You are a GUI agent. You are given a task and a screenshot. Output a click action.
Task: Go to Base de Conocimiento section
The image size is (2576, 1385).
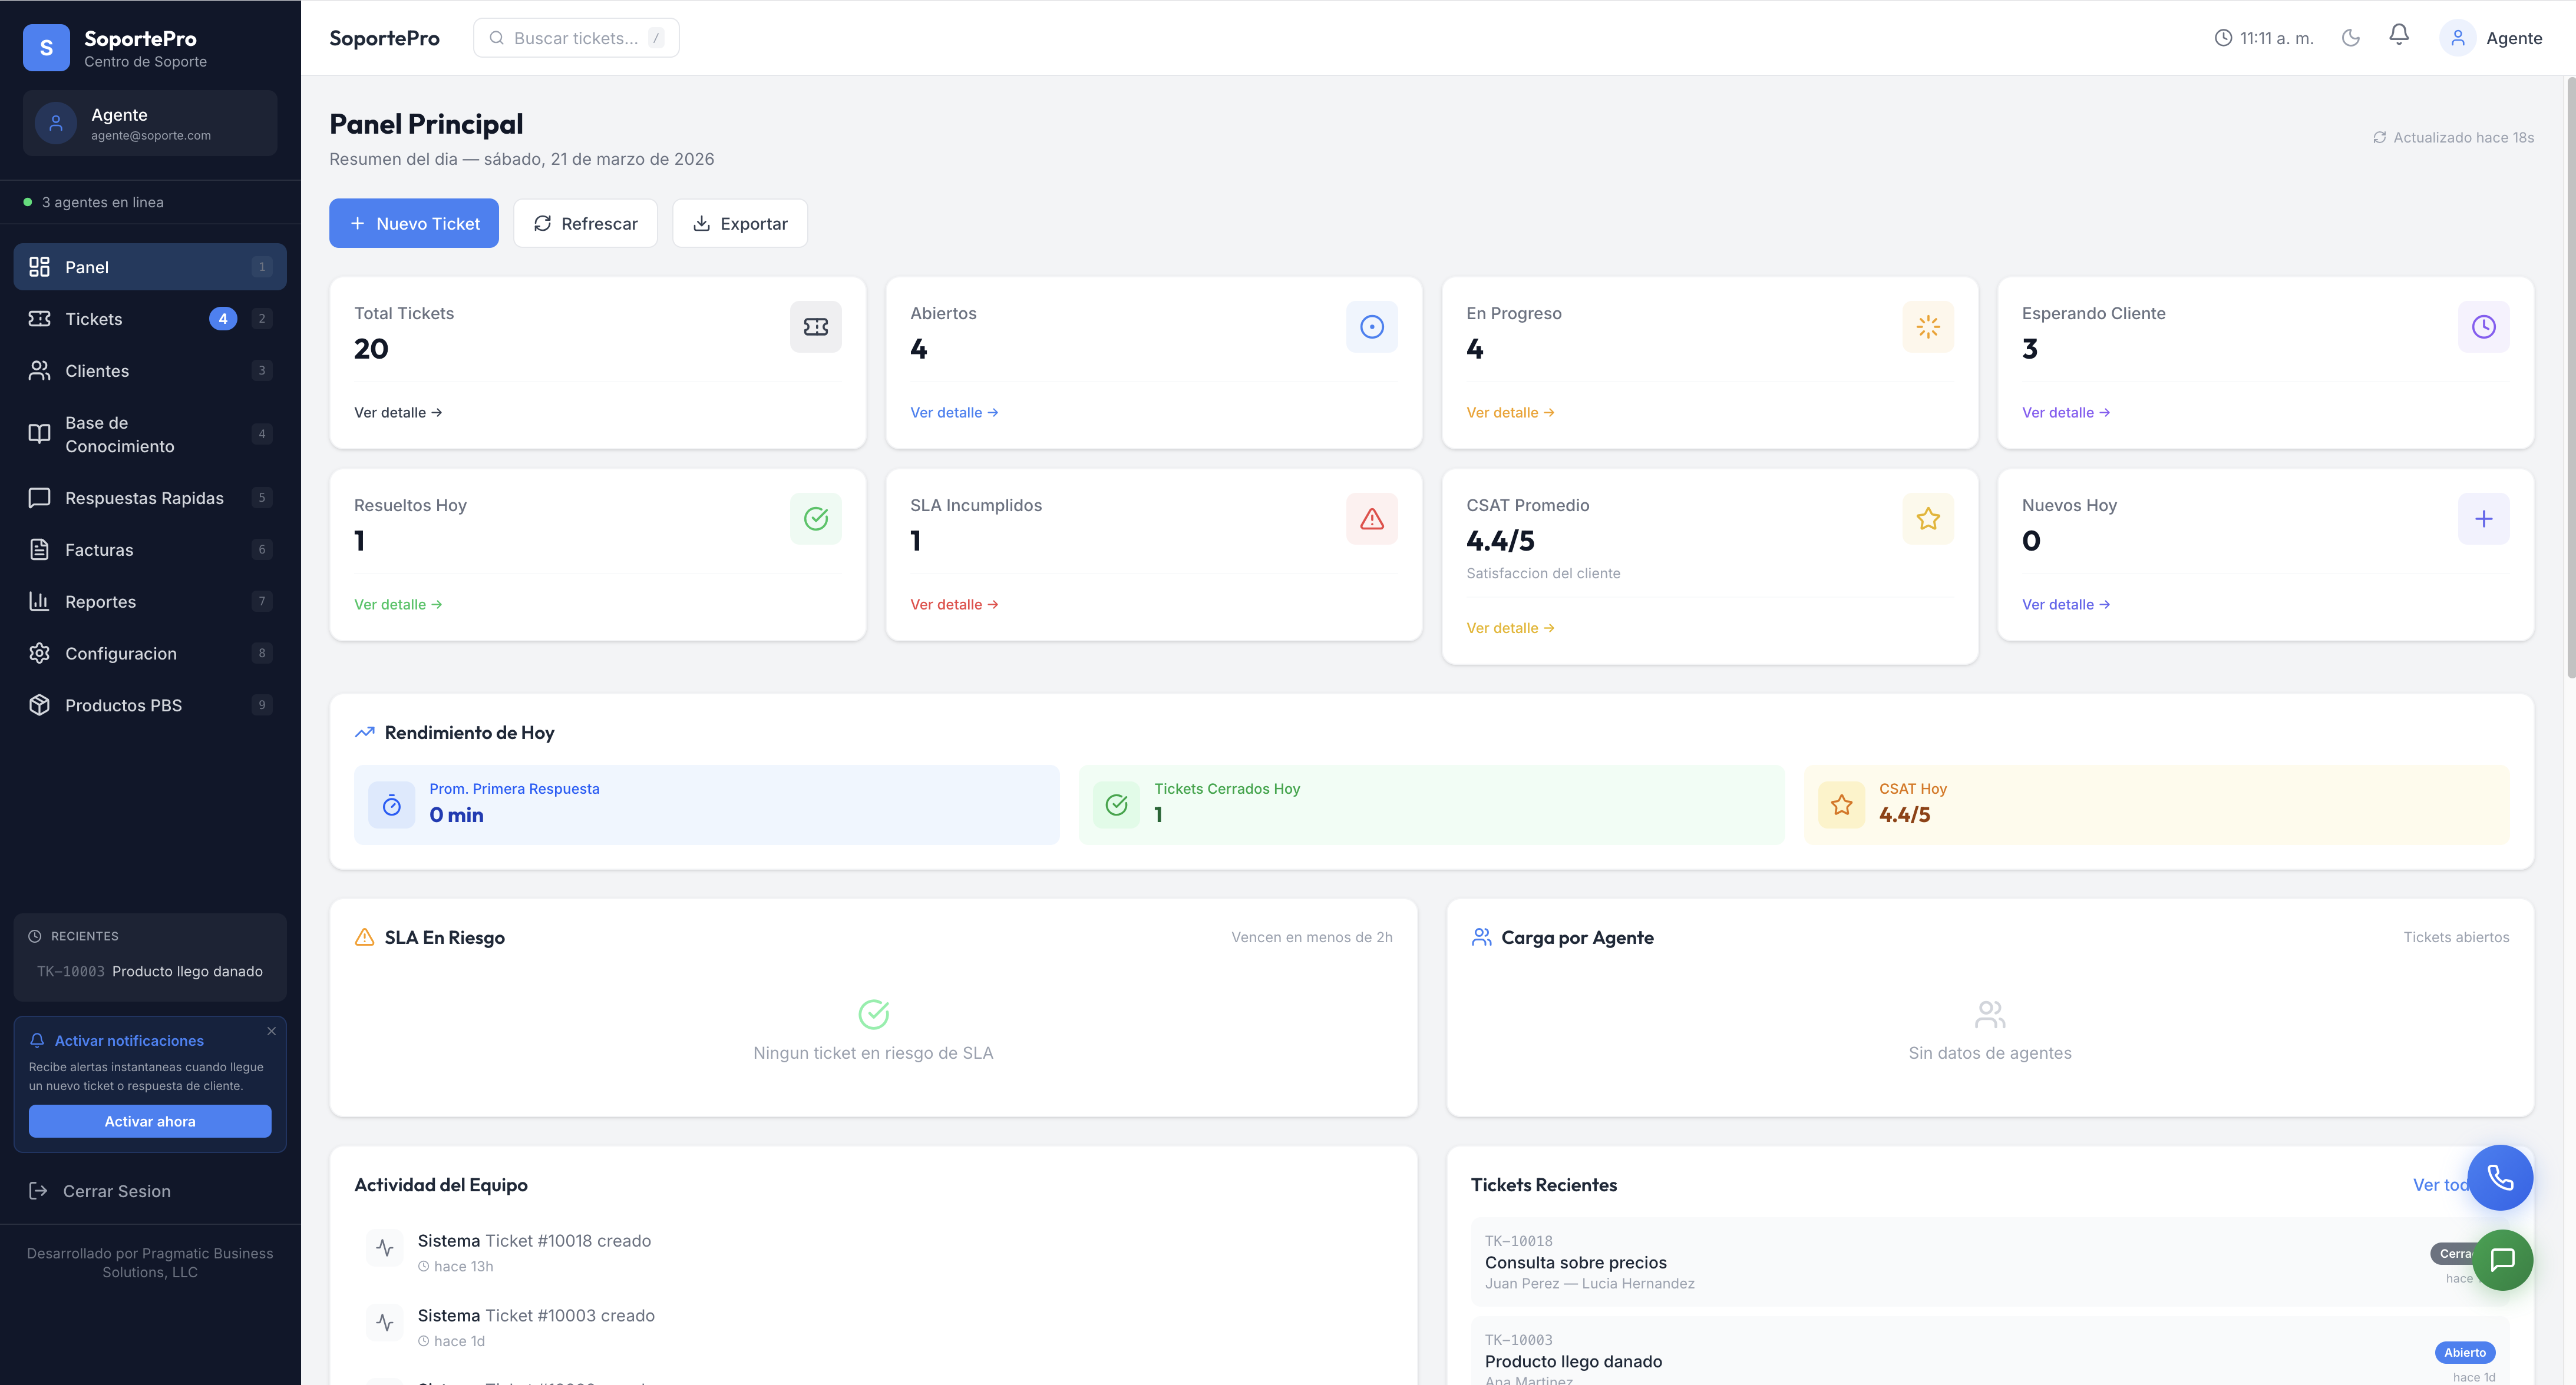point(119,435)
